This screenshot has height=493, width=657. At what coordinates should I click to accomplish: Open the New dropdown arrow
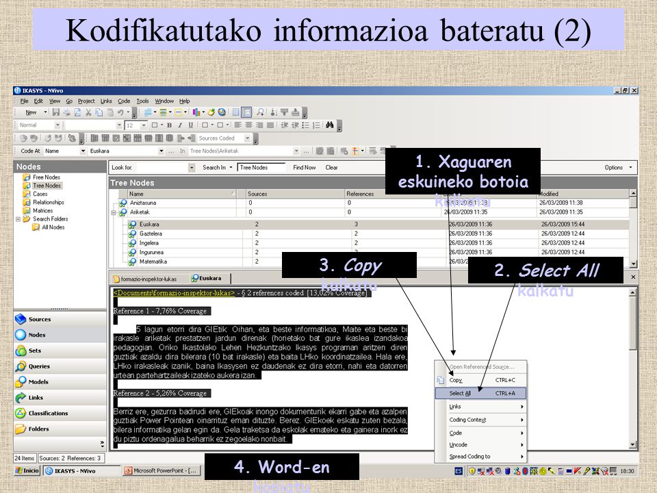click(x=45, y=112)
